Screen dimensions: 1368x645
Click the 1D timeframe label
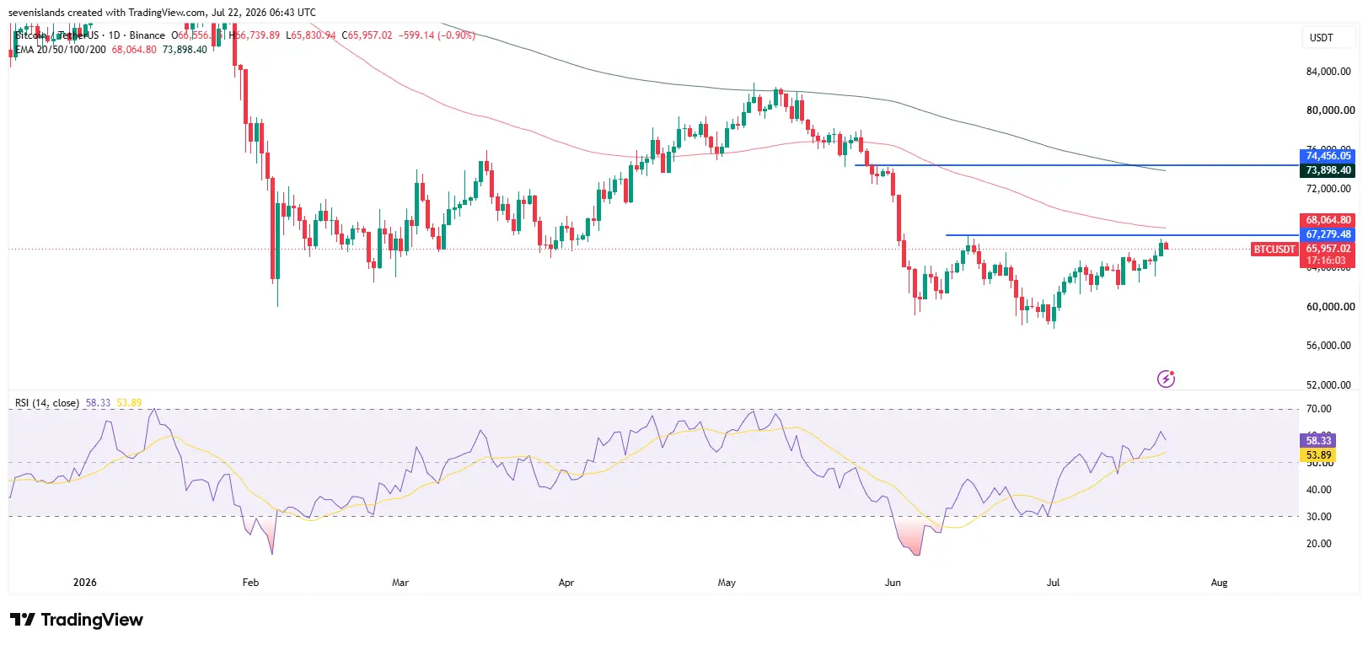click(115, 35)
